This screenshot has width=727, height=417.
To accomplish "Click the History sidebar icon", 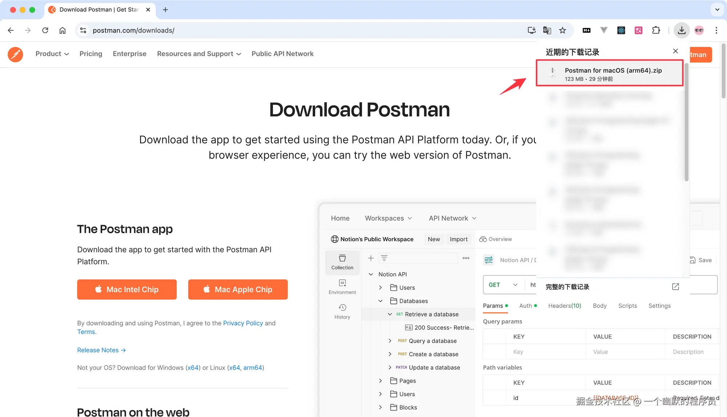I will tap(342, 312).
